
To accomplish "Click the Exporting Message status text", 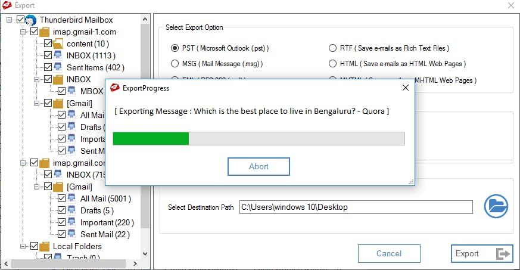I will 252,111.
